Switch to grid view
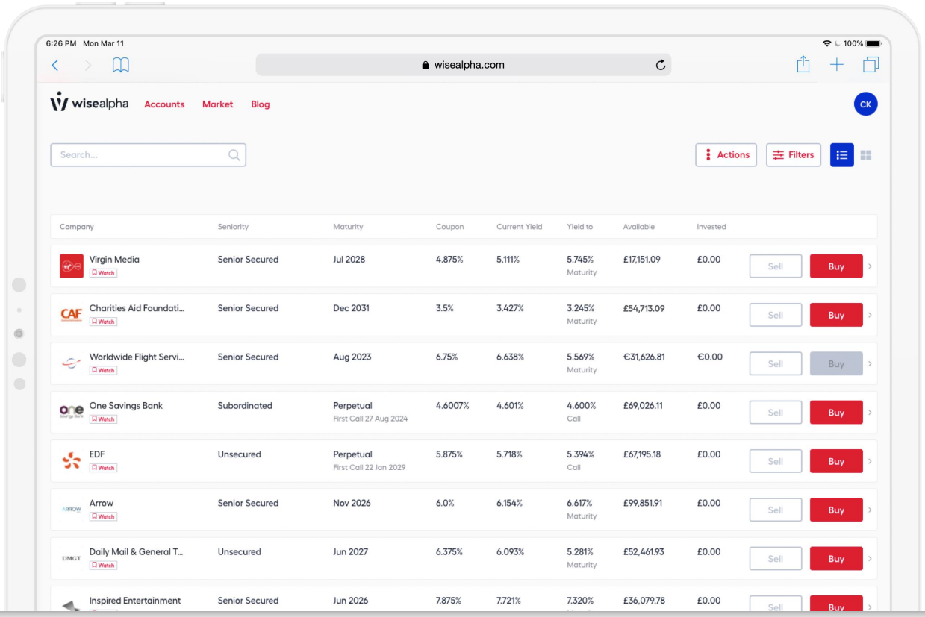 tap(866, 155)
